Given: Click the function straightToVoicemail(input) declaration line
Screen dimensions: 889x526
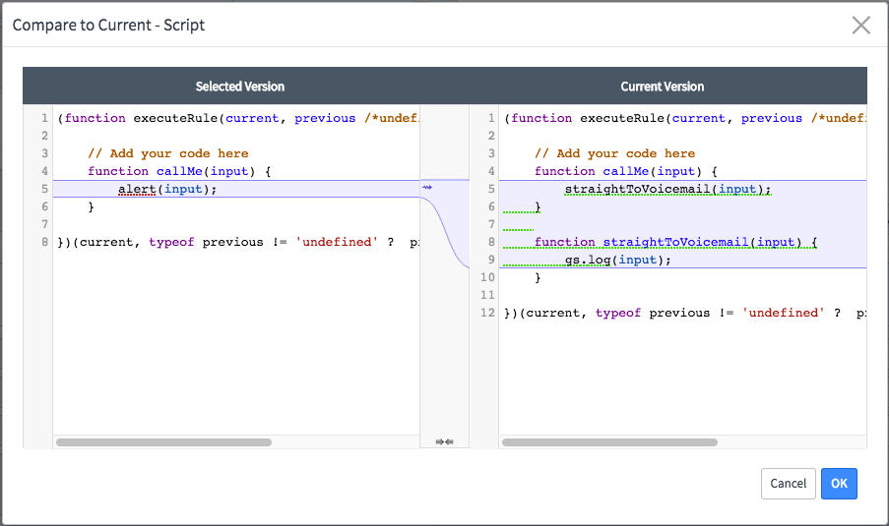Looking at the screenshot, I should (x=675, y=242).
